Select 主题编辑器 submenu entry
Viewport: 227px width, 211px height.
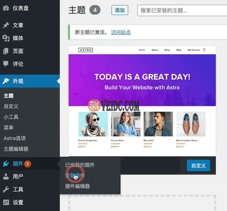click(x=16, y=149)
